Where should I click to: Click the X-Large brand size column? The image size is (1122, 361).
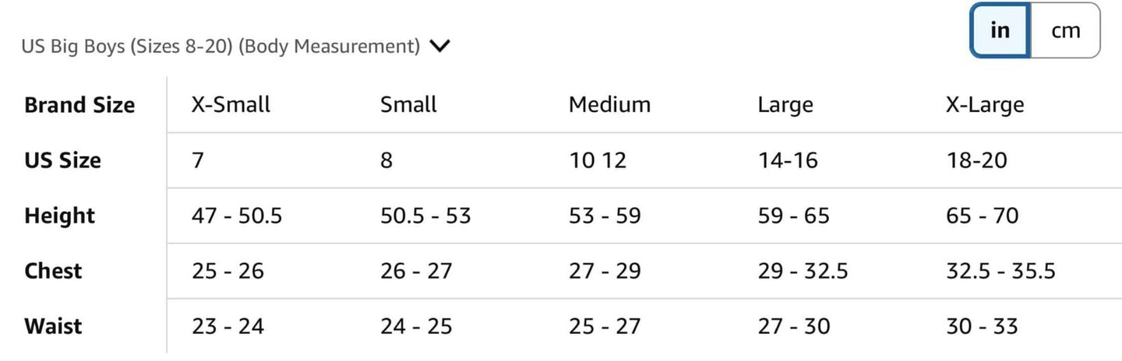click(x=985, y=105)
